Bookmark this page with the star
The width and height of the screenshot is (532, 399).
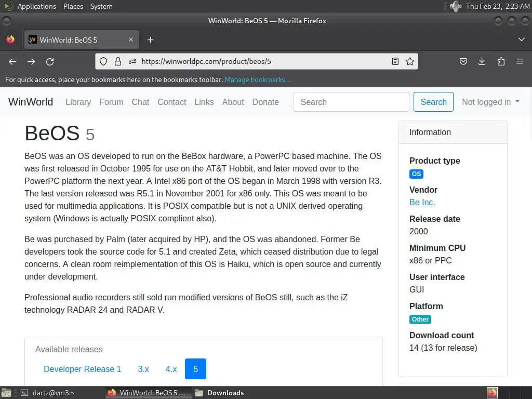[x=410, y=61]
